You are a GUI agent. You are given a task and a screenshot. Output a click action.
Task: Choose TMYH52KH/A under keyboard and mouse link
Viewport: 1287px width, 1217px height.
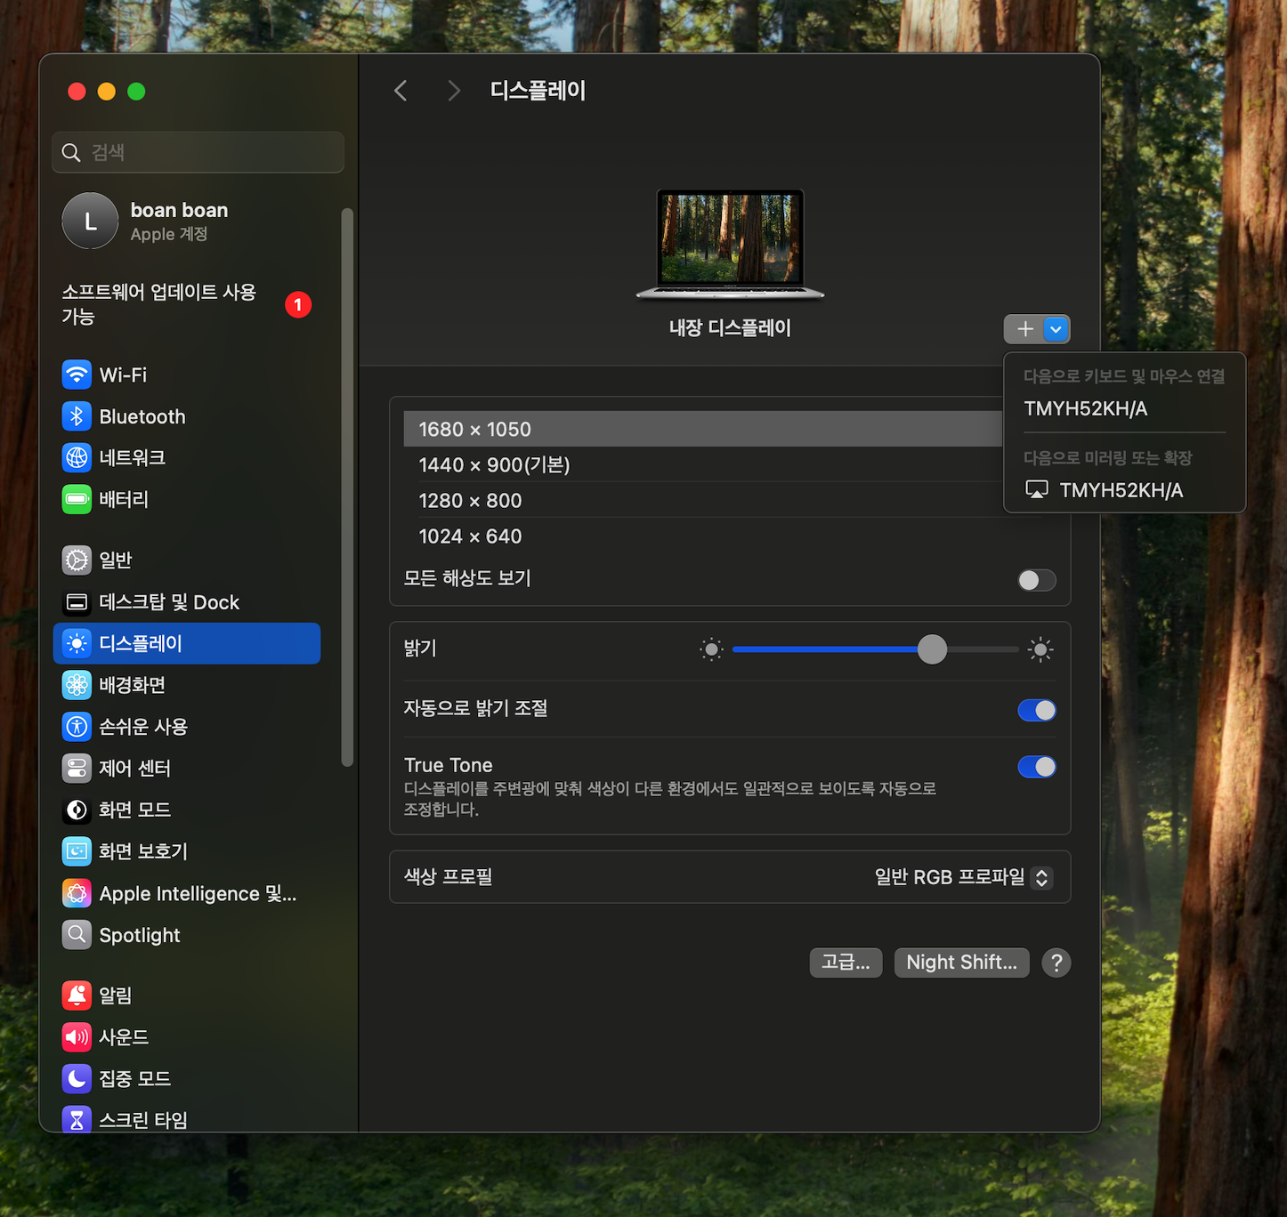click(x=1086, y=409)
